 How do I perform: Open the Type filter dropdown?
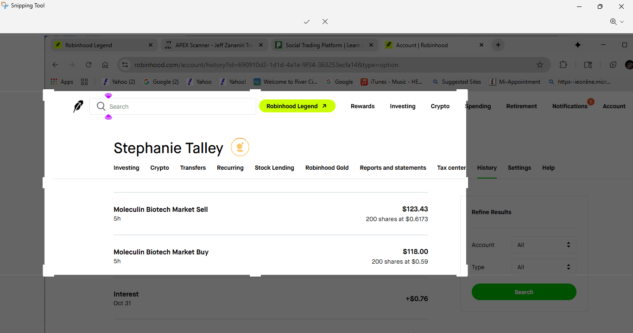(x=544, y=267)
